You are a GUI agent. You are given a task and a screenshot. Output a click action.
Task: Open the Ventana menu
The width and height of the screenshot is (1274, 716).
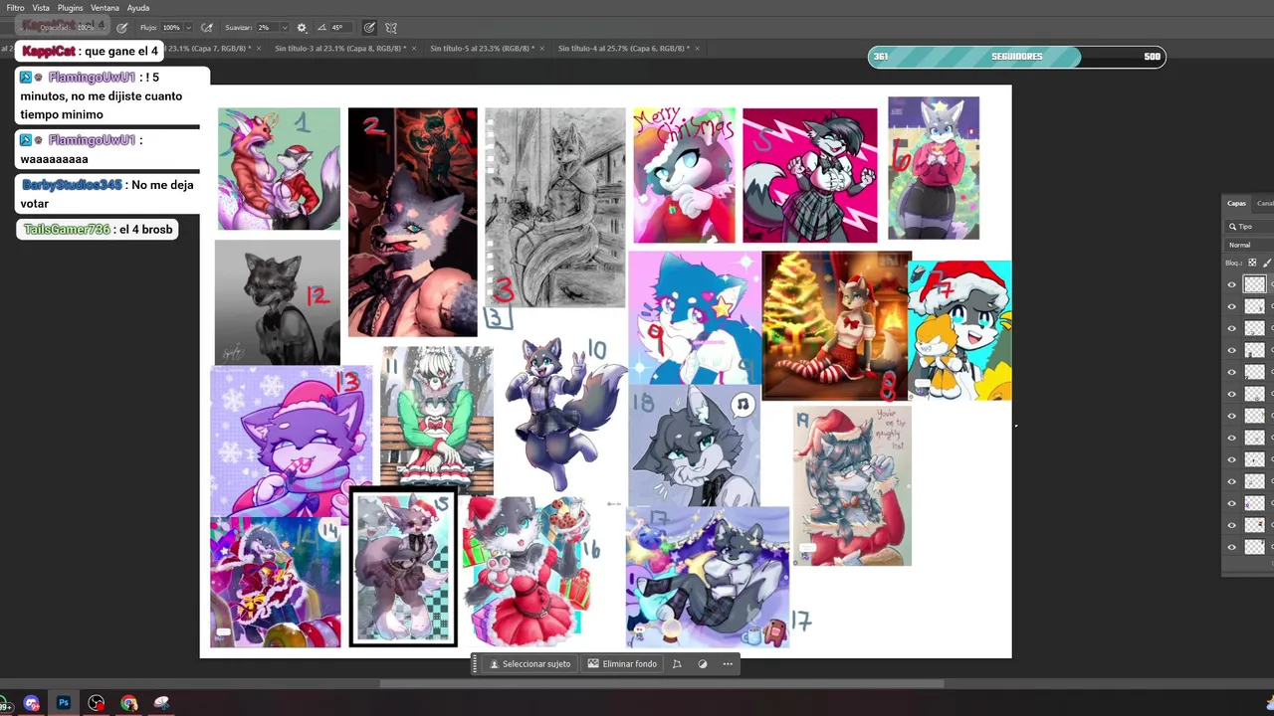tap(105, 8)
